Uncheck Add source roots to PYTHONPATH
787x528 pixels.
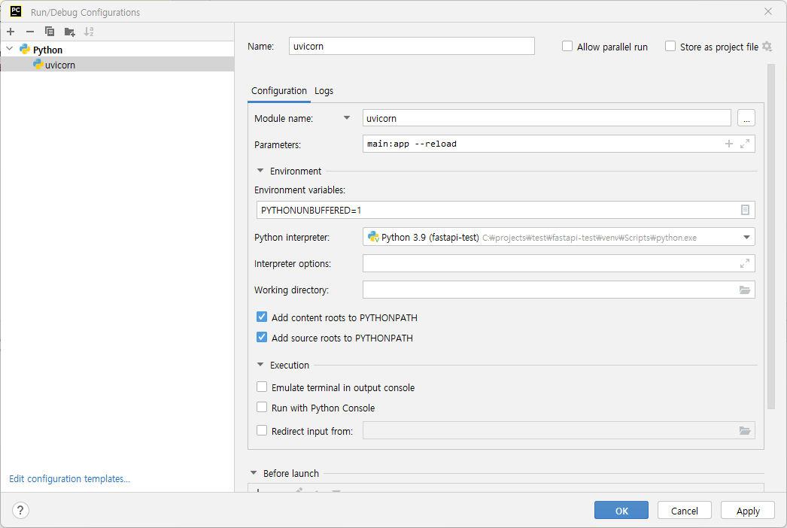click(x=262, y=337)
